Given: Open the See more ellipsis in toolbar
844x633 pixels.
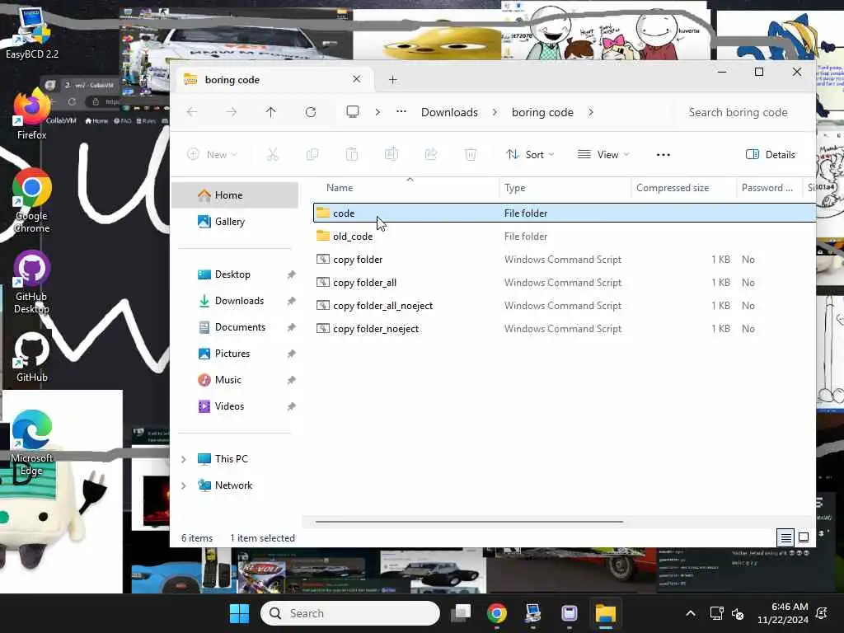Looking at the screenshot, I should [x=663, y=154].
